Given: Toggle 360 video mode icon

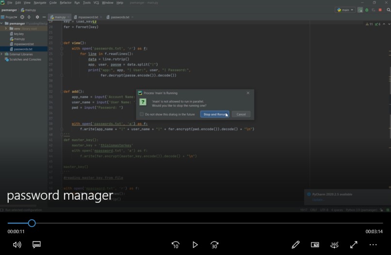Looking at the screenshot, I should pos(334,245).
